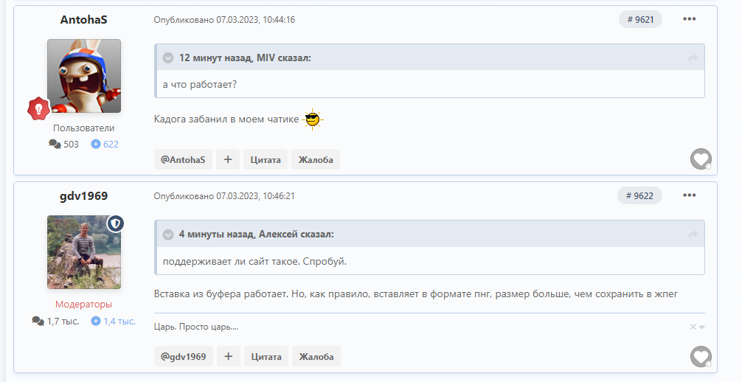Viewport: 742px width, 382px height.
Task: Jump to MIV's quoted post via arrow icon
Action: pyautogui.click(x=693, y=58)
